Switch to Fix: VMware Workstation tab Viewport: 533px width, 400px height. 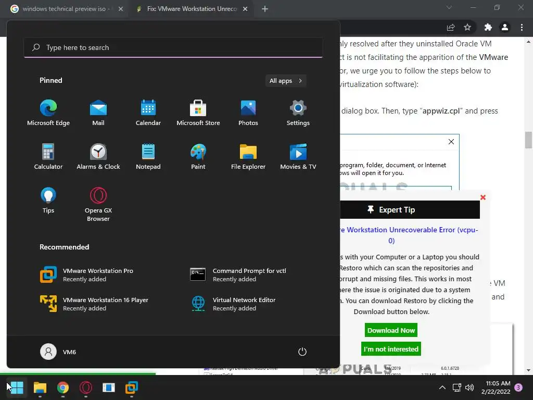[191, 9]
